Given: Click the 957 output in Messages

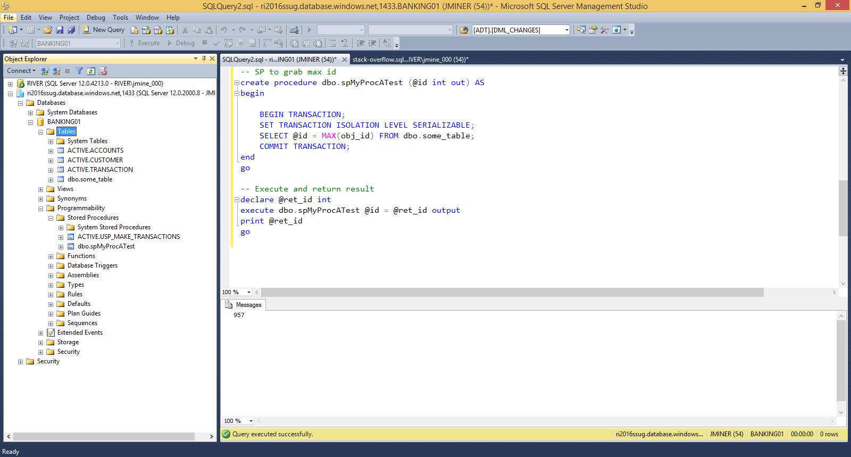Looking at the screenshot, I should coord(239,315).
